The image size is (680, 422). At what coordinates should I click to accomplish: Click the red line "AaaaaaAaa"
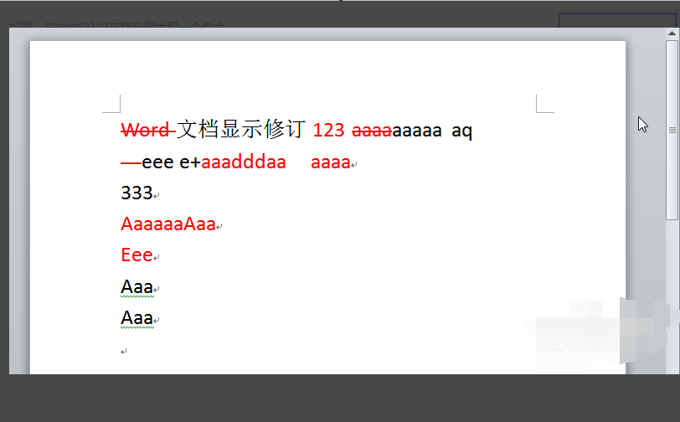click(168, 224)
